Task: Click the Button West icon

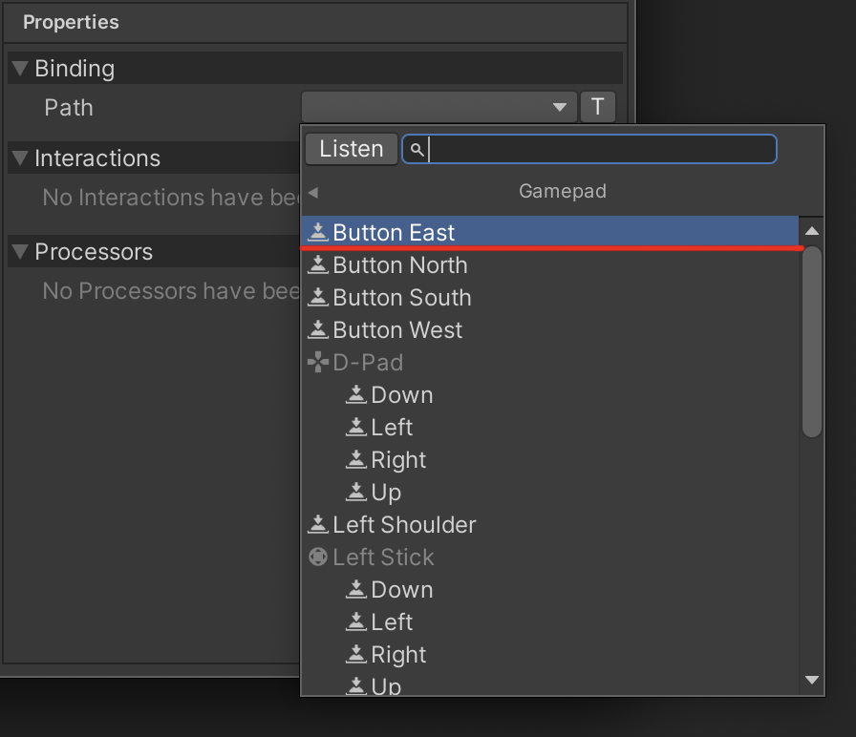Action: click(318, 330)
